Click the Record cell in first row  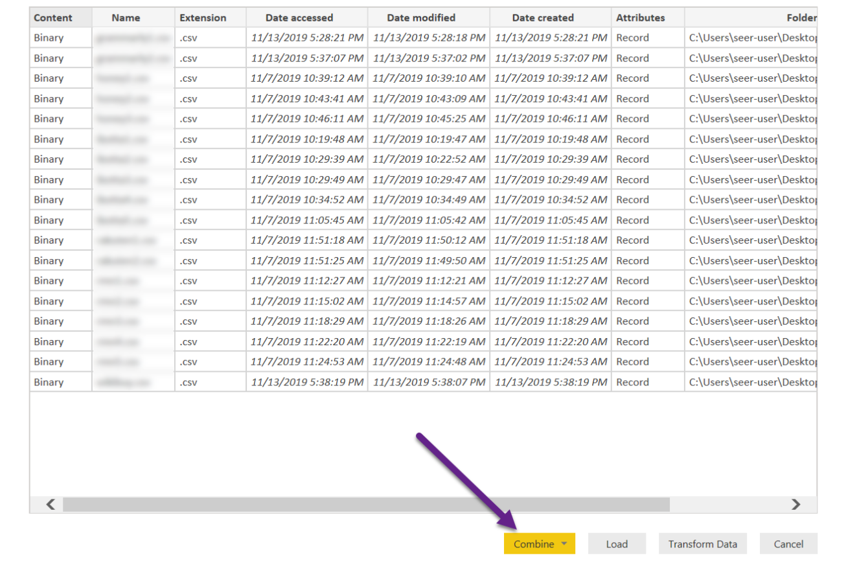point(632,38)
